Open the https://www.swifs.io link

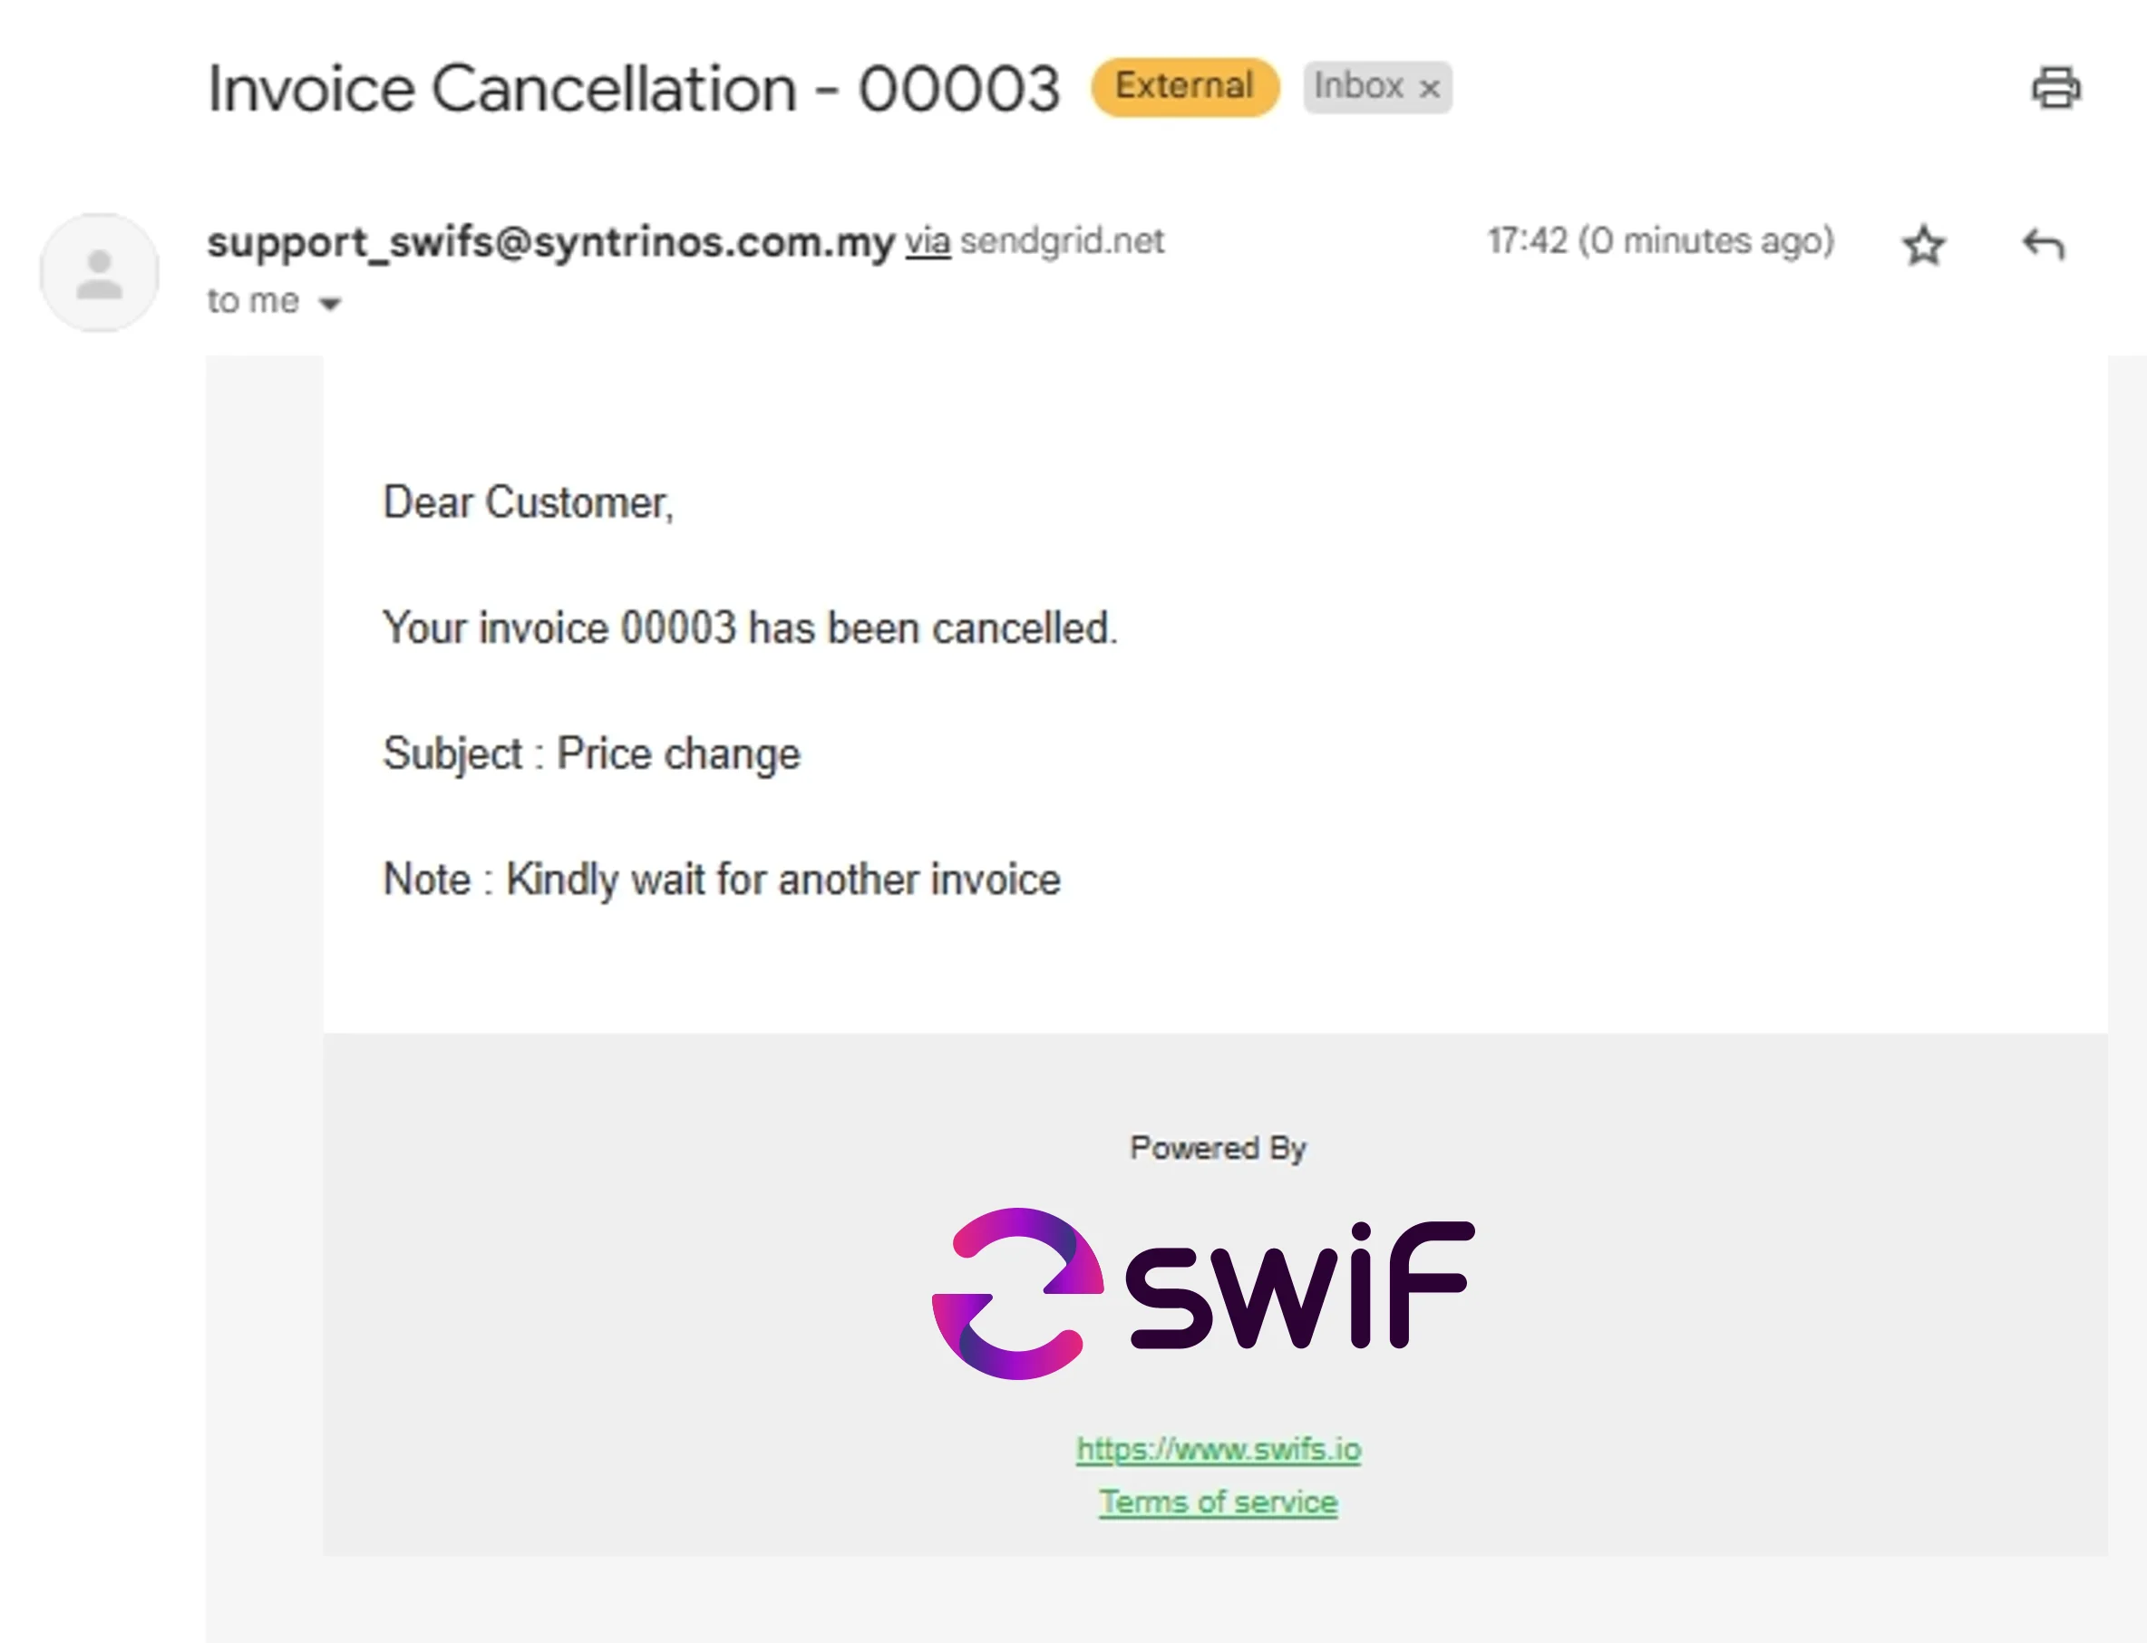(x=1218, y=1448)
